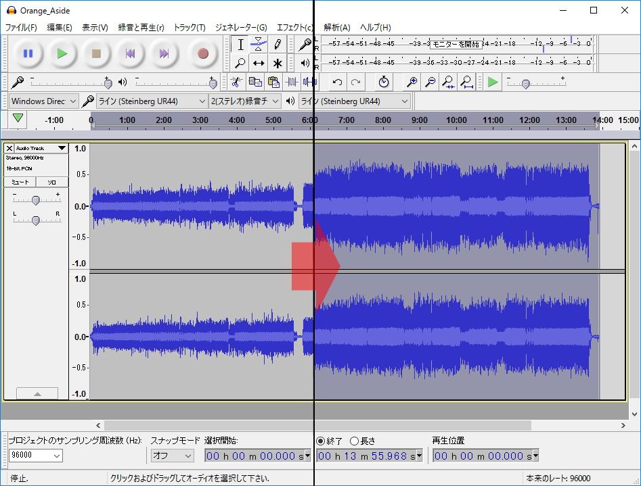Click the Pause playback button
The image size is (641, 486).
[28, 54]
